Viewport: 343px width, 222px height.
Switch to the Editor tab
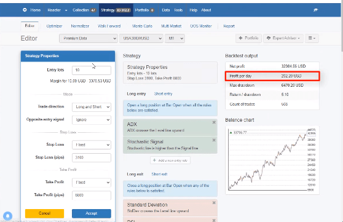(x=30, y=26)
